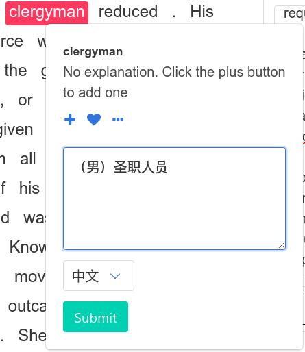Click the partially visible req field

click(x=290, y=14)
